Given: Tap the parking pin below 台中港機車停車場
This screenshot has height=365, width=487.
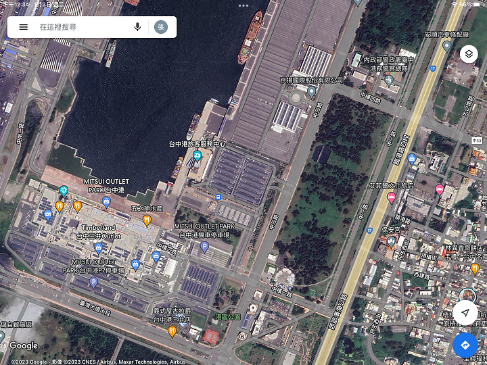Looking at the screenshot, I should tap(204, 247).
